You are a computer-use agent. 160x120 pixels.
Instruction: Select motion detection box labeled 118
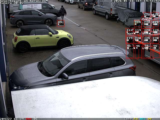(x=138, y=23)
